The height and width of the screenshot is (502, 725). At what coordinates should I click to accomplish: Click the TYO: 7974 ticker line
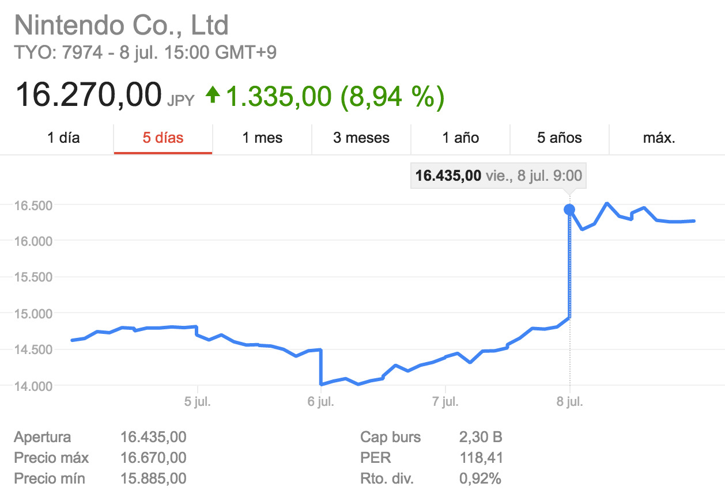coord(145,53)
